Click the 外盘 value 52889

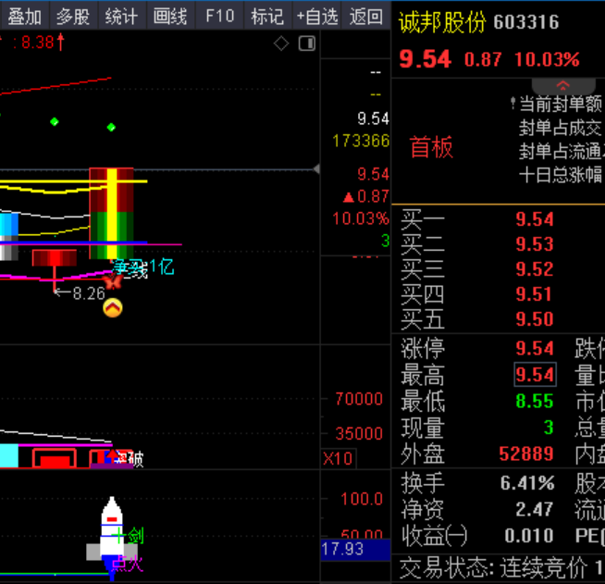(526, 454)
